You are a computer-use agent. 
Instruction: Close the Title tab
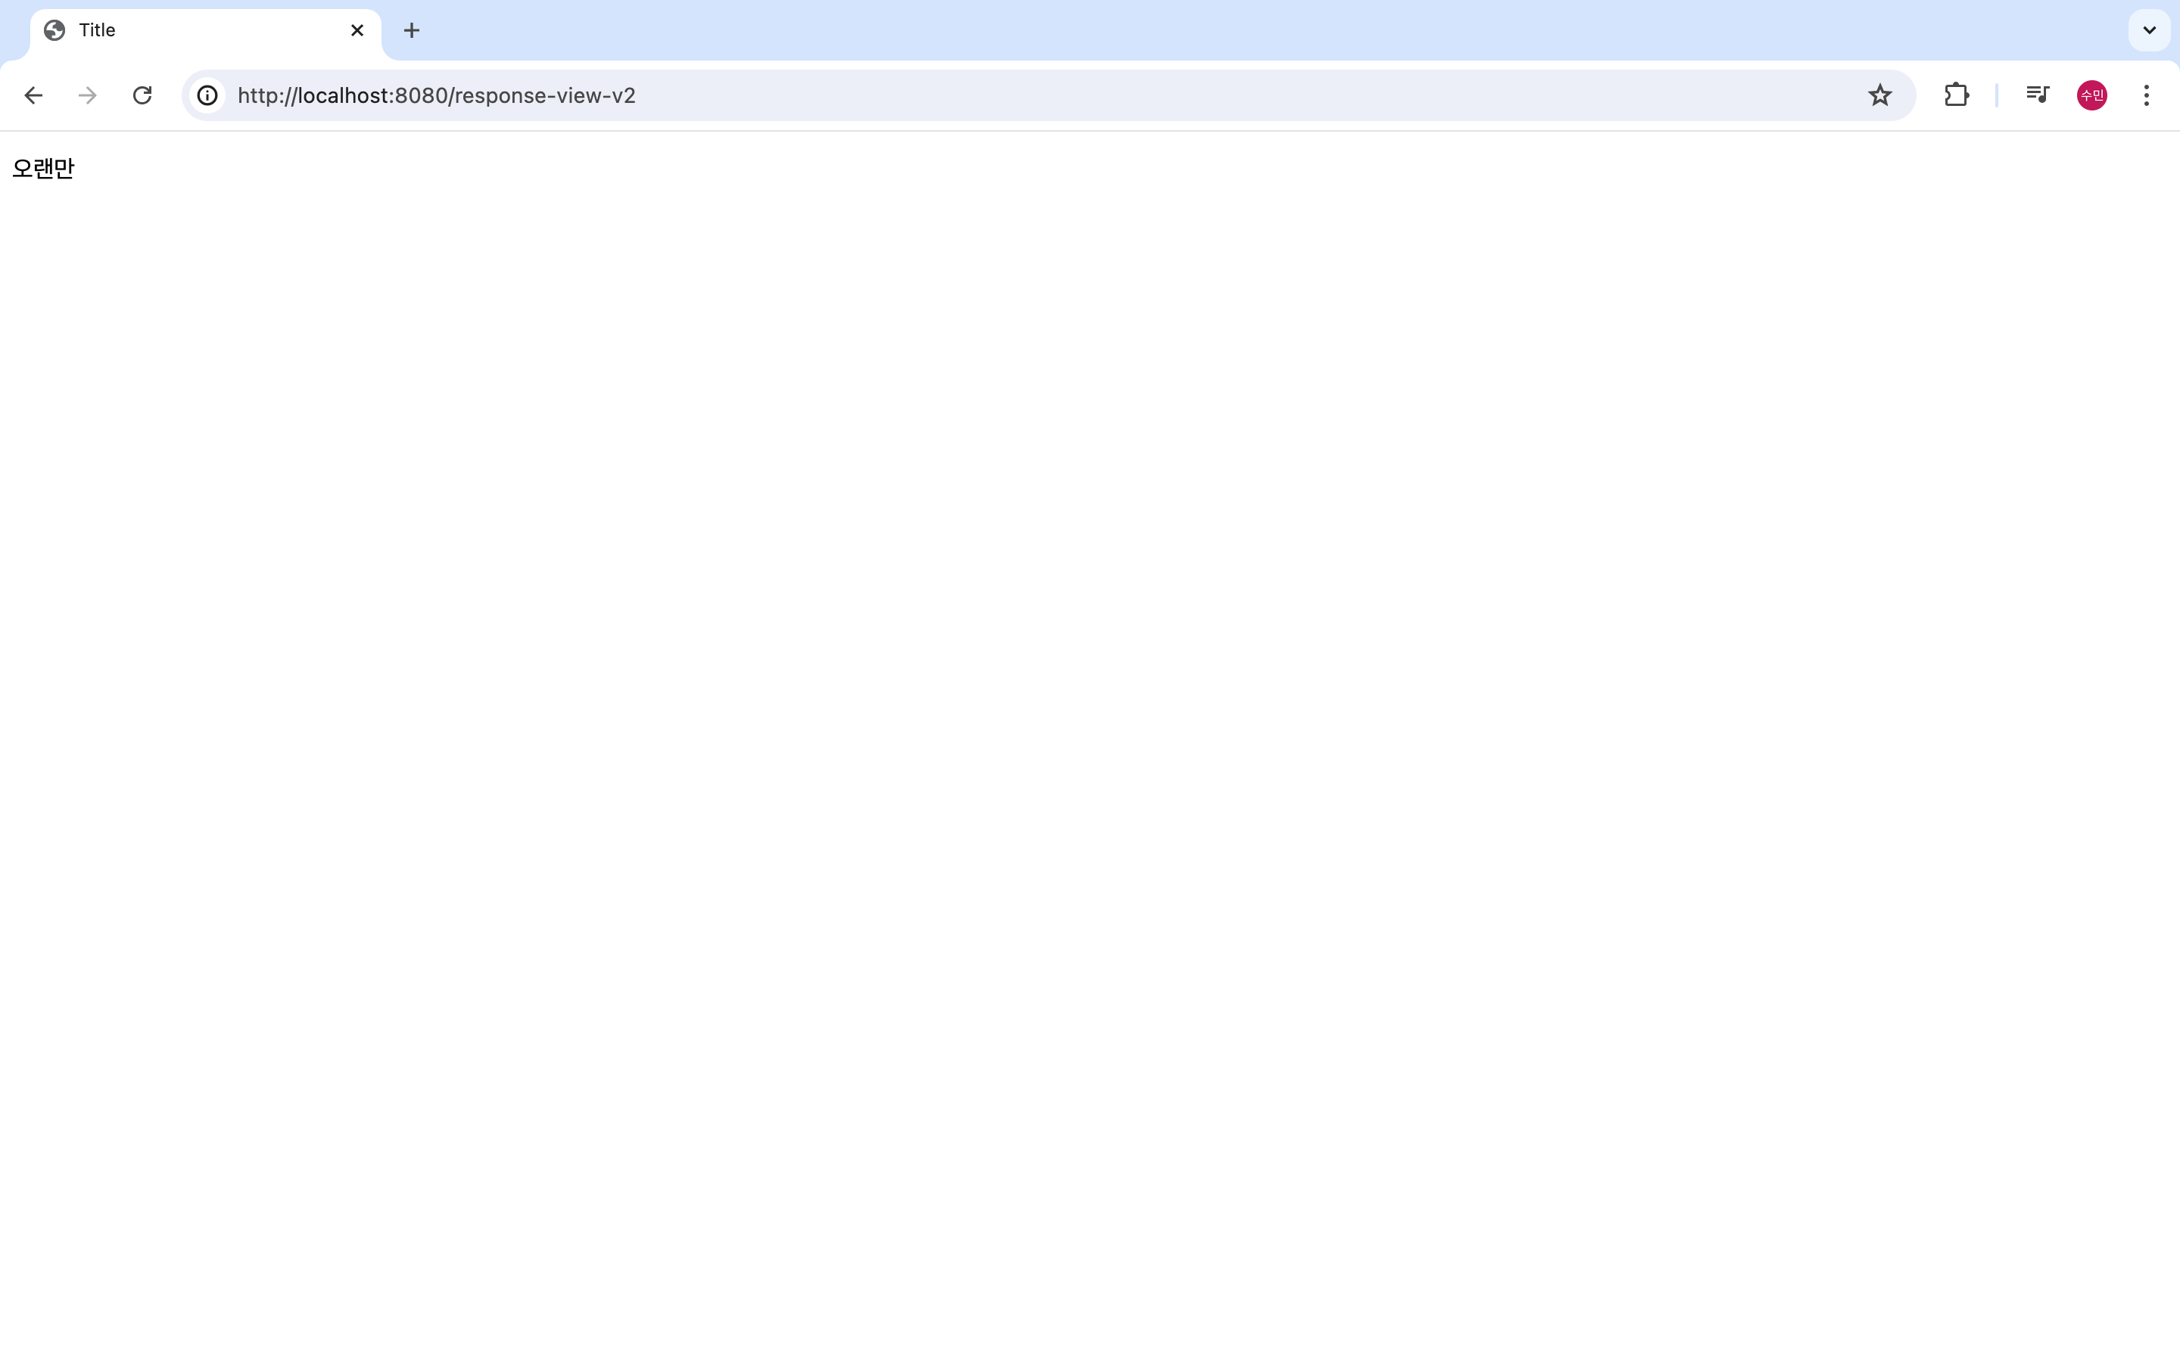pos(357,30)
